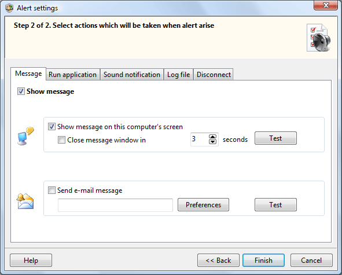Enable Close message window in checkbox
Viewport: 342px width, 275px height.
tap(61, 140)
